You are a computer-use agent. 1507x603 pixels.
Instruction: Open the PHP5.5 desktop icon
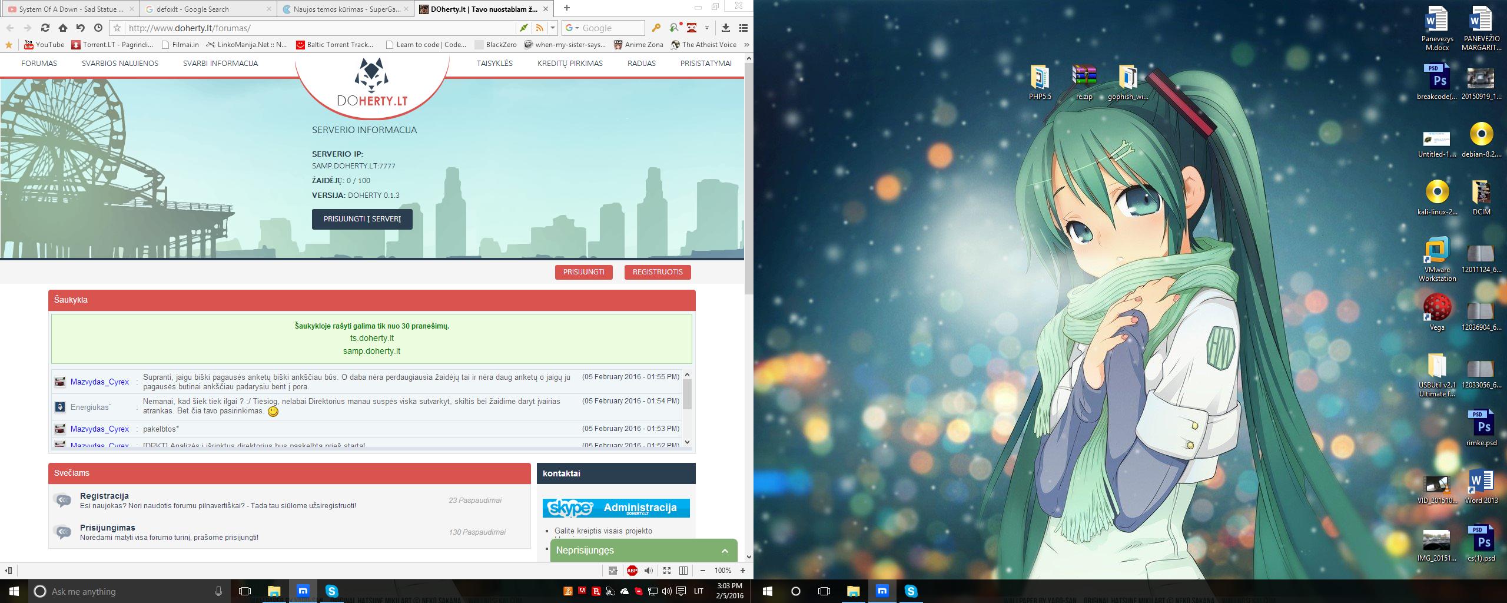point(1040,82)
